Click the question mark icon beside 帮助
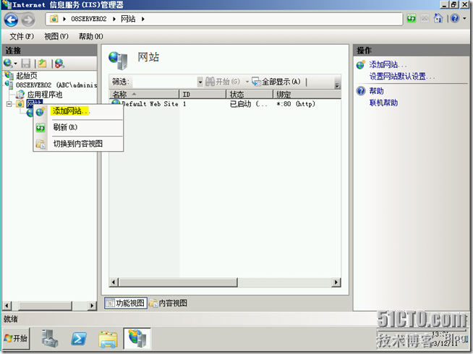The width and height of the screenshot is (473, 354). click(x=361, y=91)
